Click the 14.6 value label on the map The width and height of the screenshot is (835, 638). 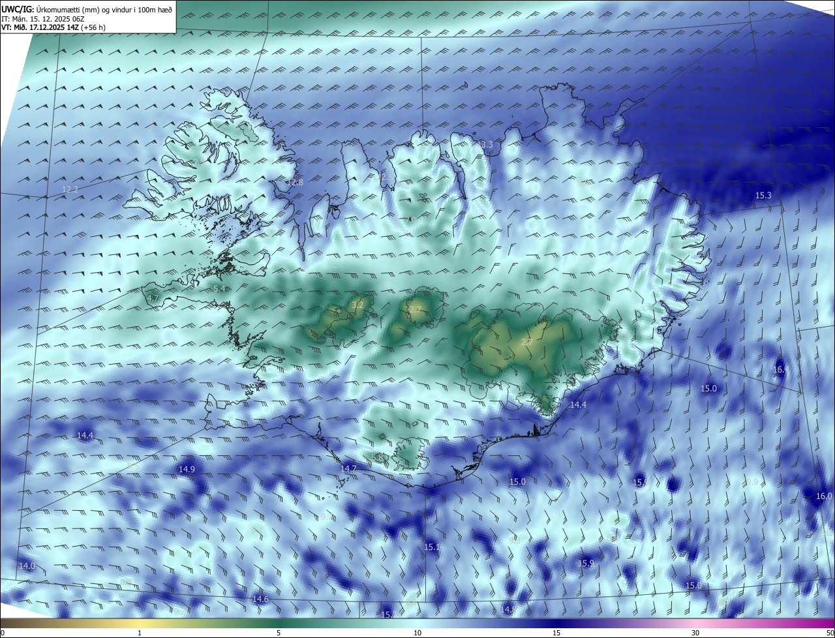tap(260, 599)
